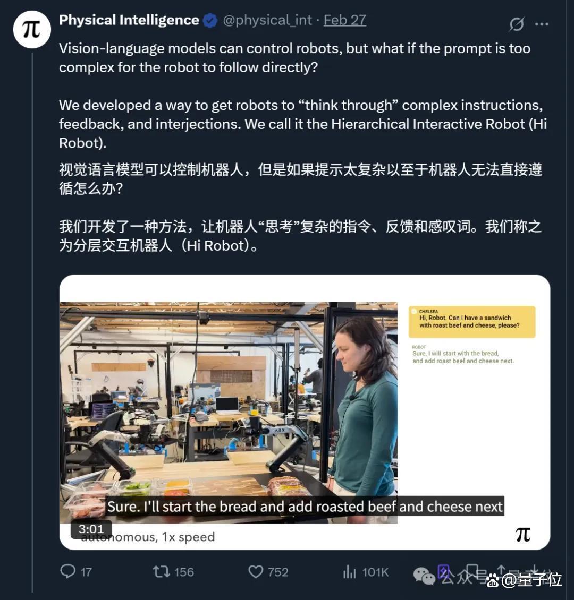Click the translated Chinese post text
This screenshot has width=574, height=600.
[301, 208]
